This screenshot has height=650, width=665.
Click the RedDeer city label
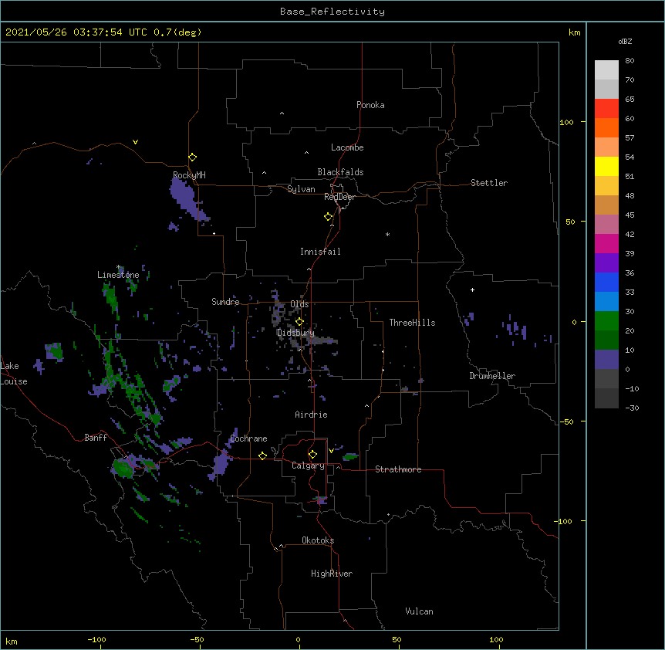(339, 197)
